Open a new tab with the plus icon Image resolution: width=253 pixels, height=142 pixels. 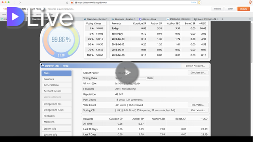coord(223,19)
